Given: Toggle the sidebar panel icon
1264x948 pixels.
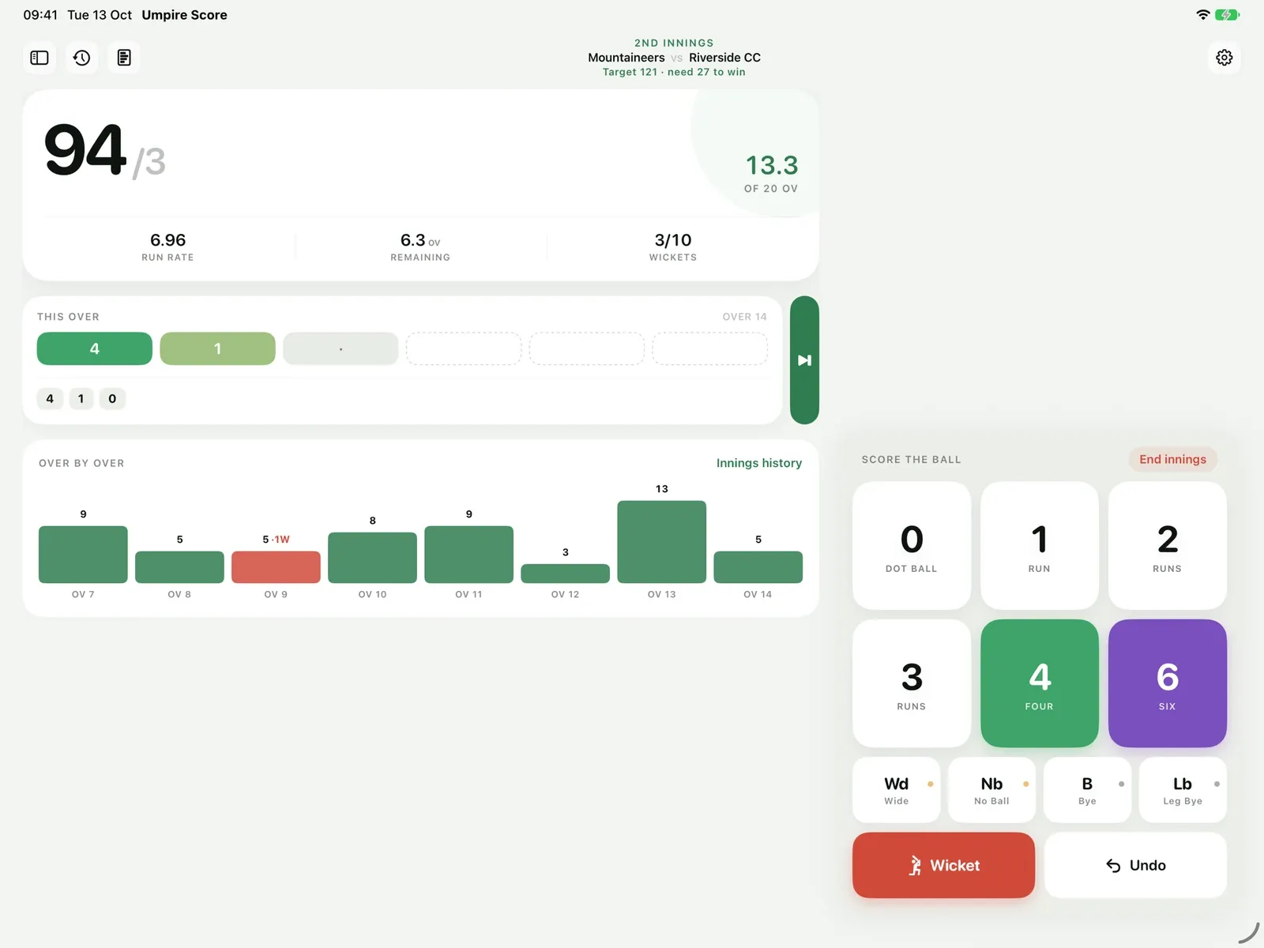Looking at the screenshot, I should (x=39, y=58).
